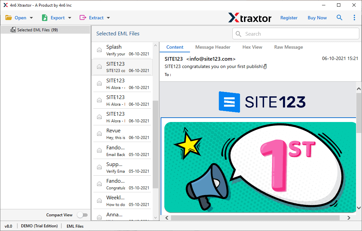Viewport: 362px width, 231px height.
Task: Click the Export file icon
Action: pyautogui.click(x=45, y=18)
